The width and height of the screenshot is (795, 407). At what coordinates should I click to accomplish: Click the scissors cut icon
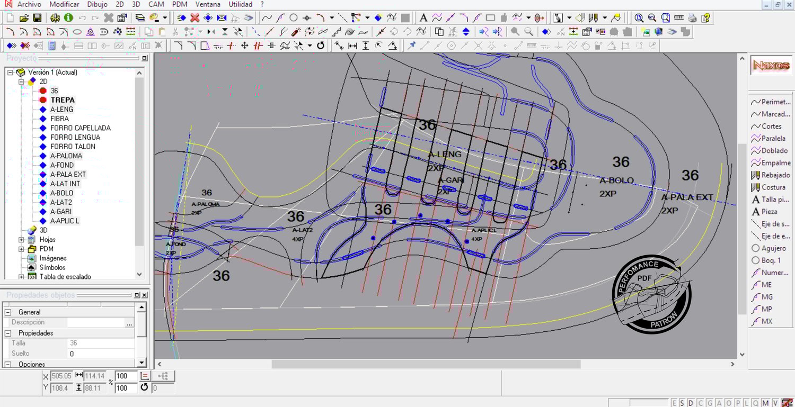point(175,32)
